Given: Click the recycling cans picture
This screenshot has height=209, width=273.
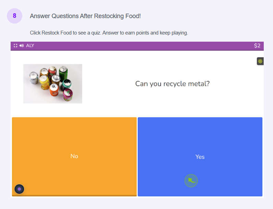Looking at the screenshot, I should [x=53, y=84].
